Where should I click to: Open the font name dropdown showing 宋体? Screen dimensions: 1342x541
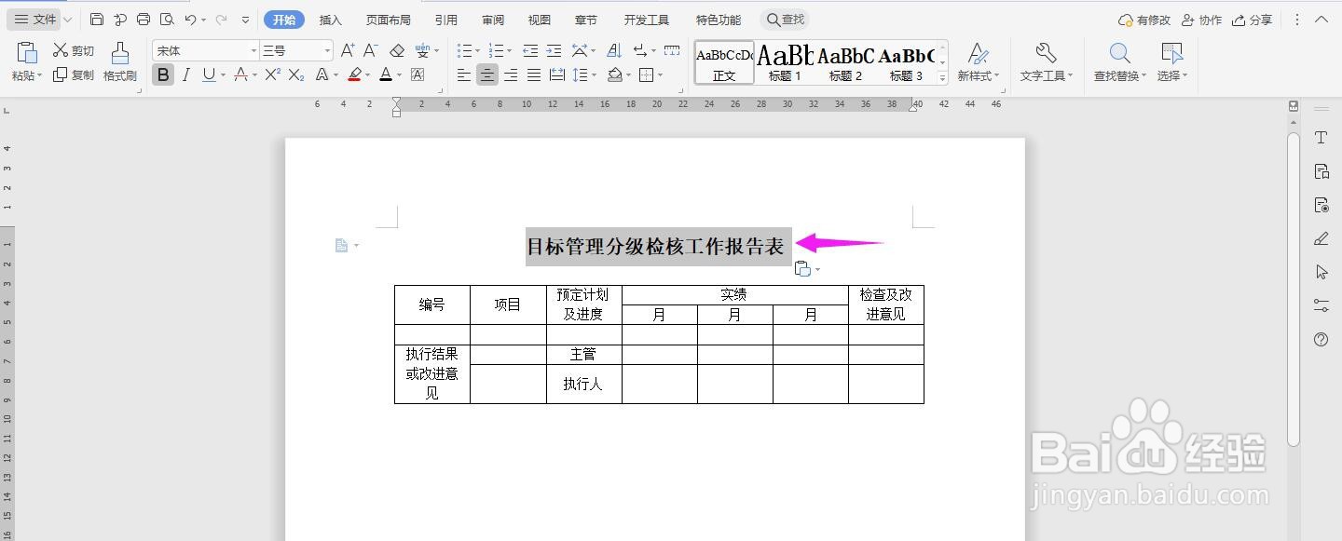point(203,50)
